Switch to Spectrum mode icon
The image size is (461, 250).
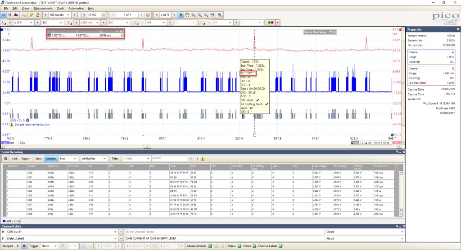(16, 15)
